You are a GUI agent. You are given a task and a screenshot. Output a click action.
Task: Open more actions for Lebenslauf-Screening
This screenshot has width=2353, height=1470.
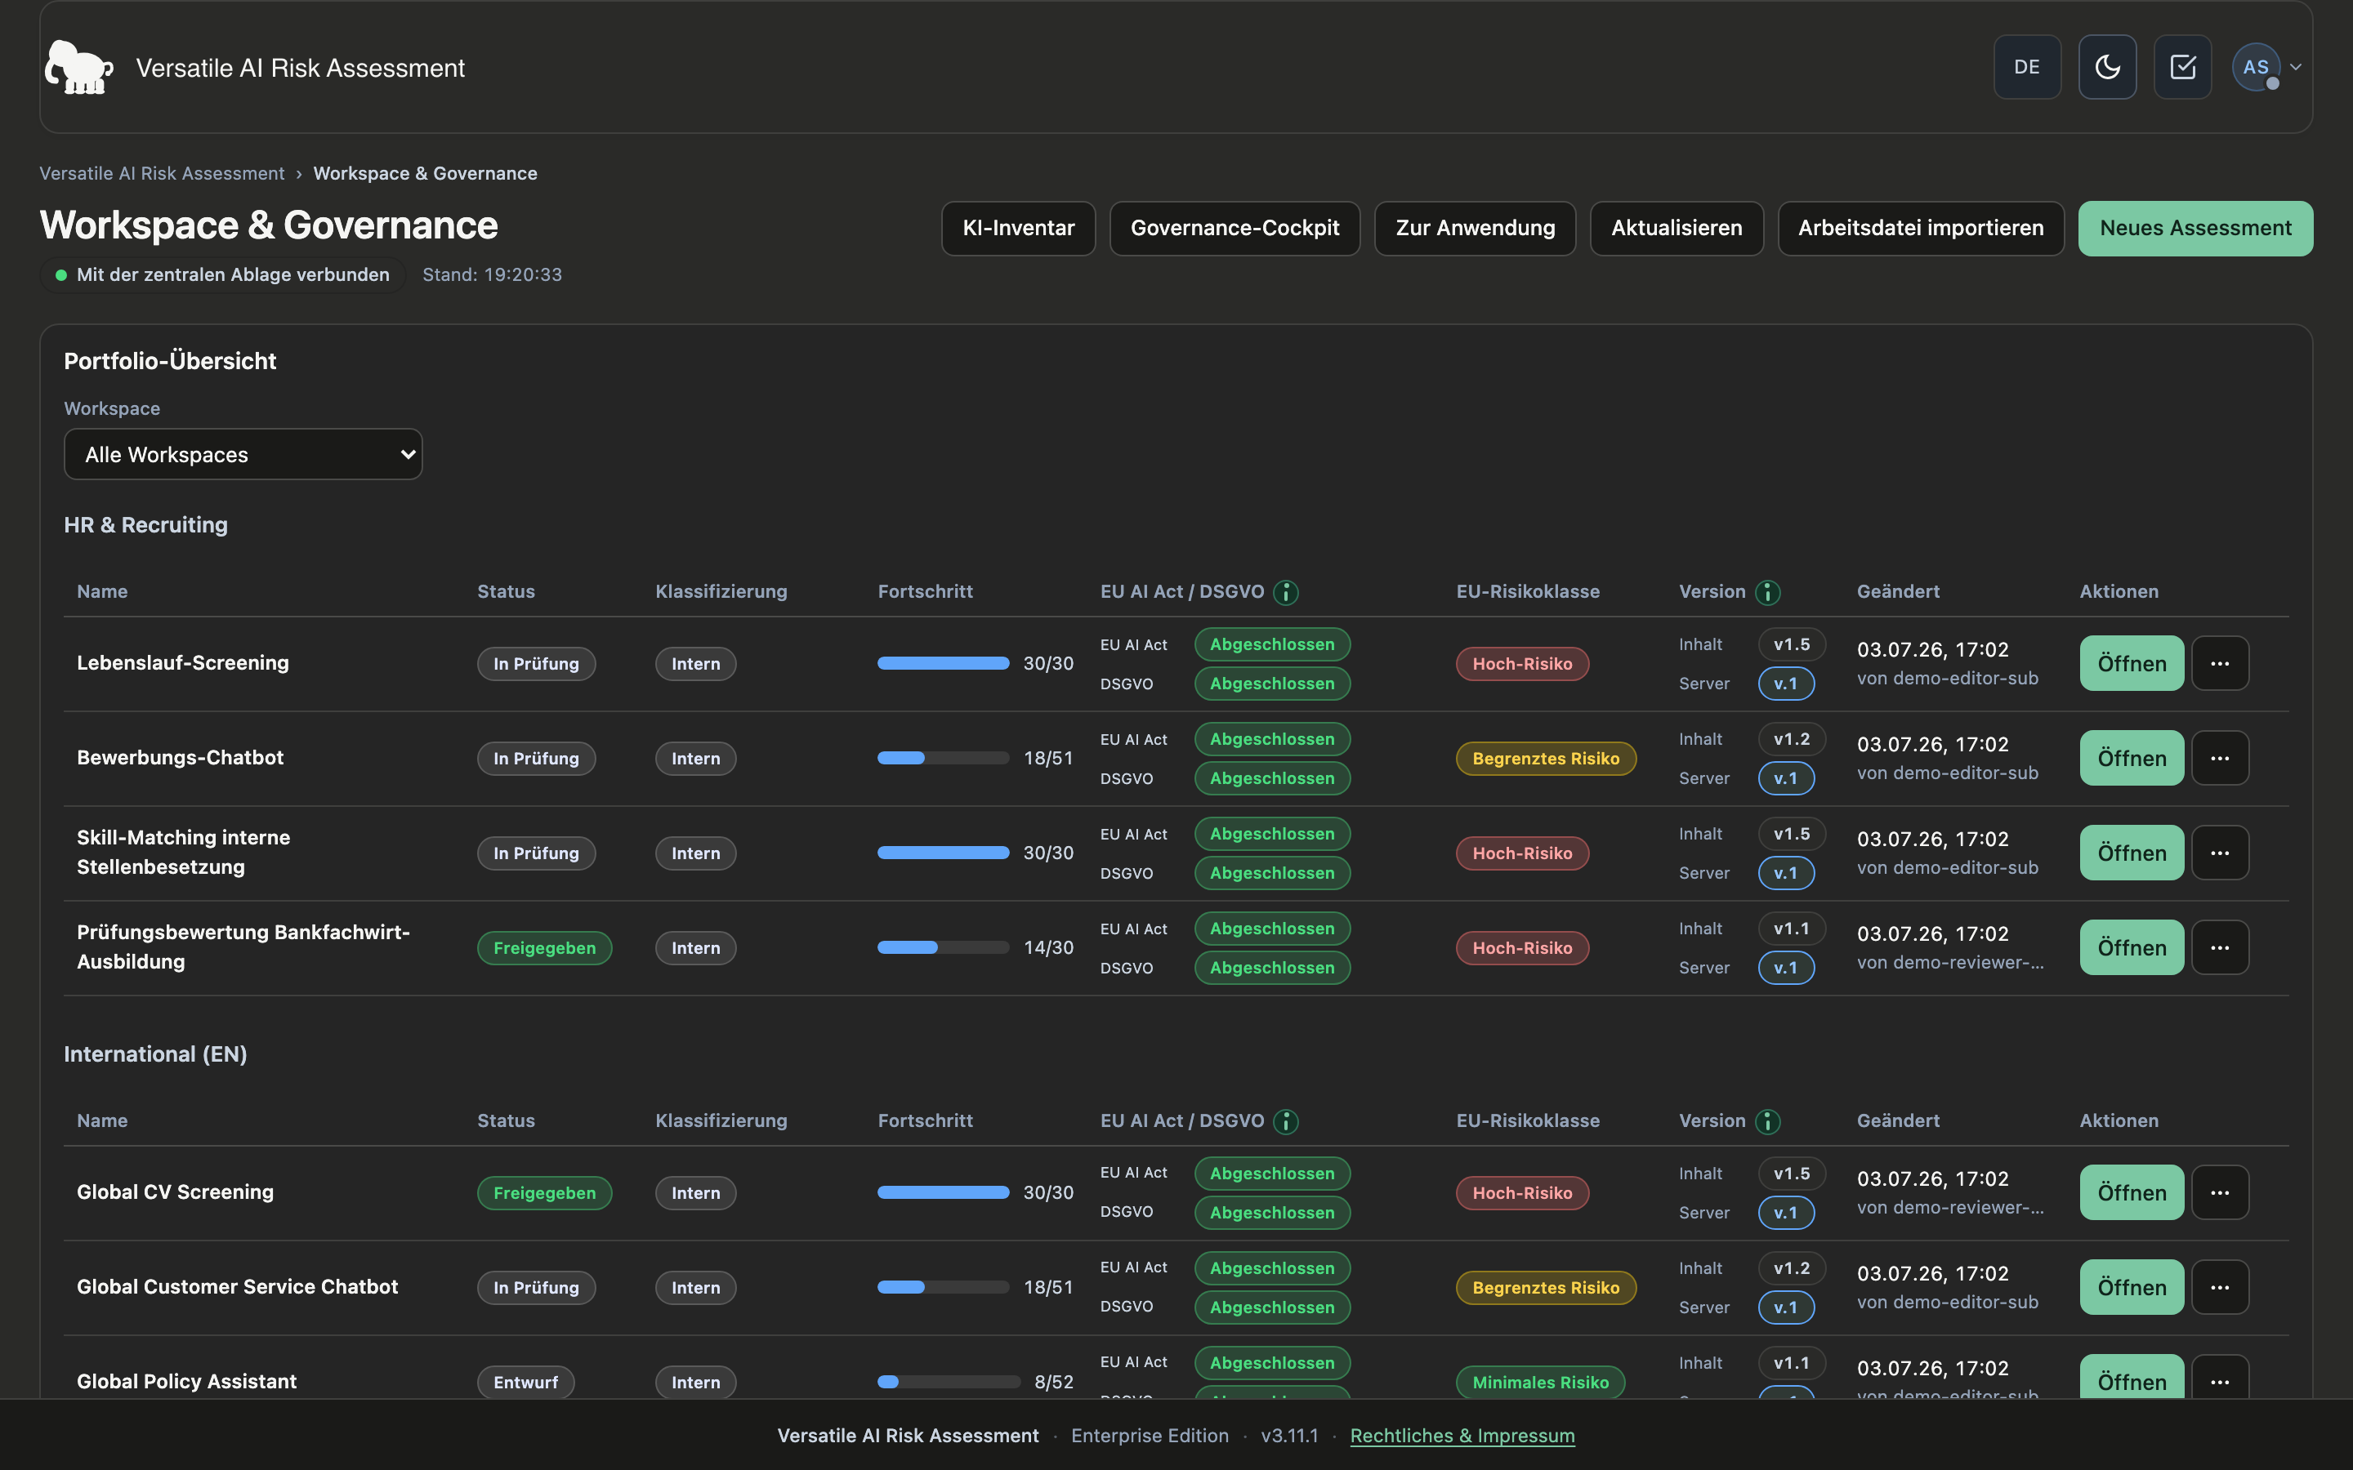(x=2220, y=663)
